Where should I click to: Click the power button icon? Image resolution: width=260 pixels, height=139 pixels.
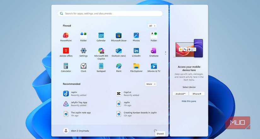155,131
